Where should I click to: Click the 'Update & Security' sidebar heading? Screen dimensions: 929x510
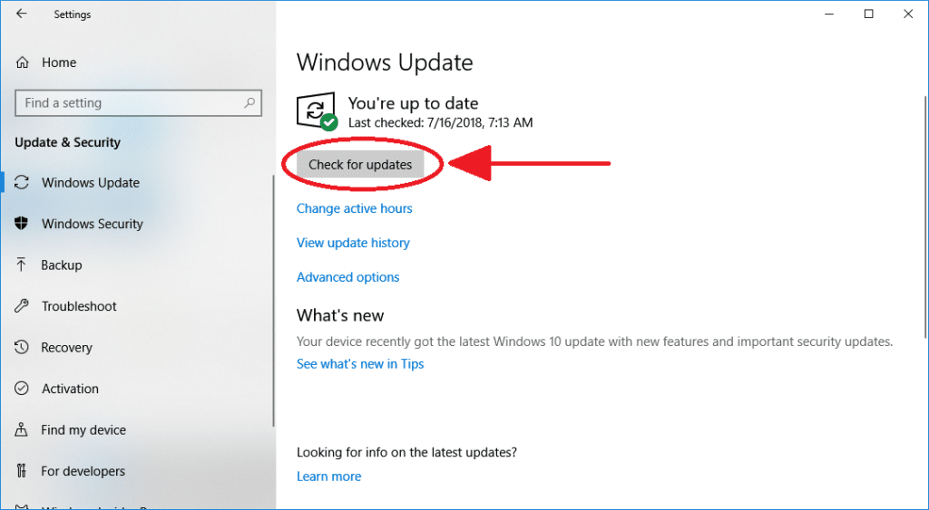click(67, 142)
